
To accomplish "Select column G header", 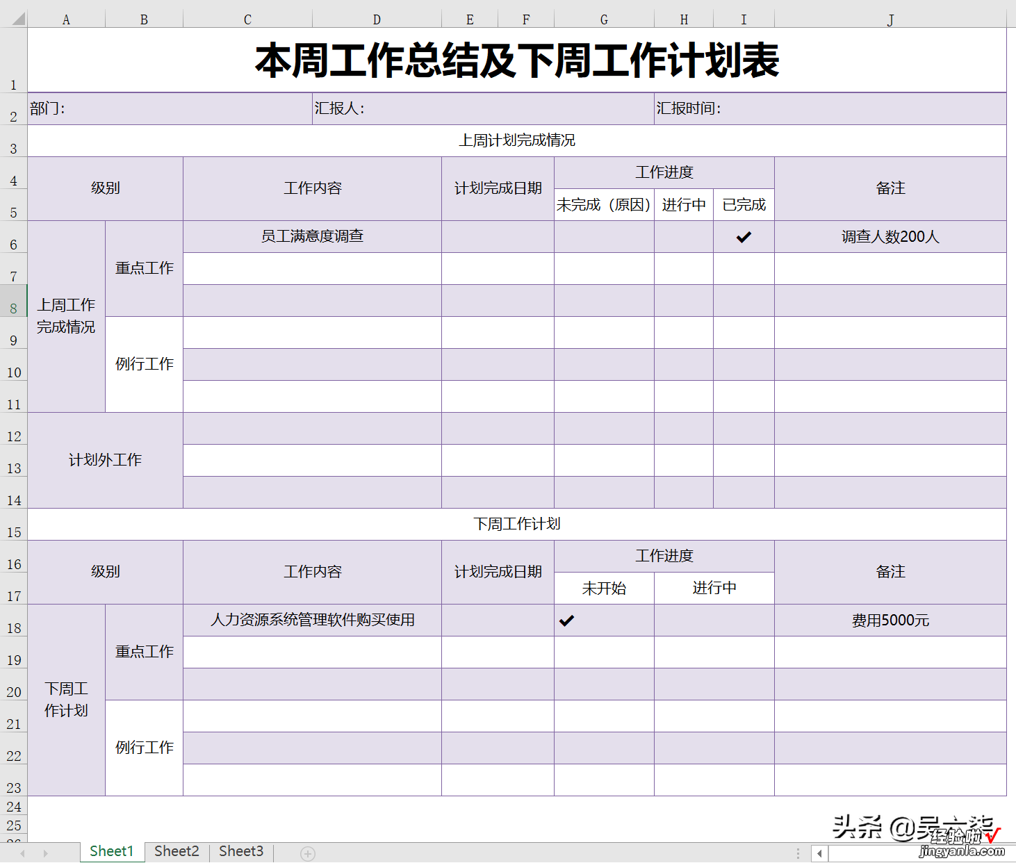I will pos(604,19).
